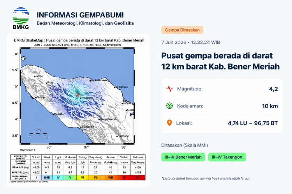Select the III–IV Bener Meriah tag
Screen dimensions: 292x194
pos(183,157)
